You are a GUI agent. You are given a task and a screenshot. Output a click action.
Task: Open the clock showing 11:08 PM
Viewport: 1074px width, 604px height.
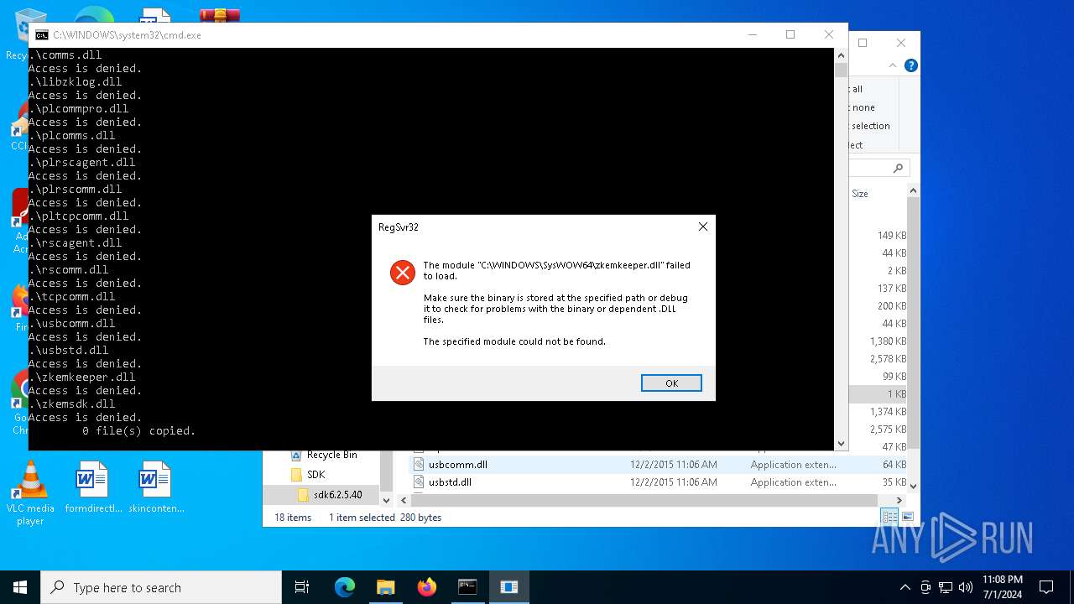pos(1002,587)
